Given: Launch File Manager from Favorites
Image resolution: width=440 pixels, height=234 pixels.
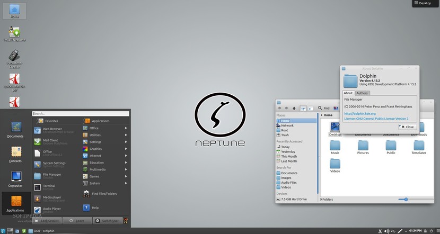Looking at the screenshot, I should (x=57, y=176).
